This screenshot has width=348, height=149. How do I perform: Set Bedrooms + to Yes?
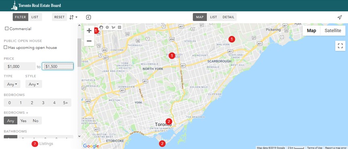23,121
